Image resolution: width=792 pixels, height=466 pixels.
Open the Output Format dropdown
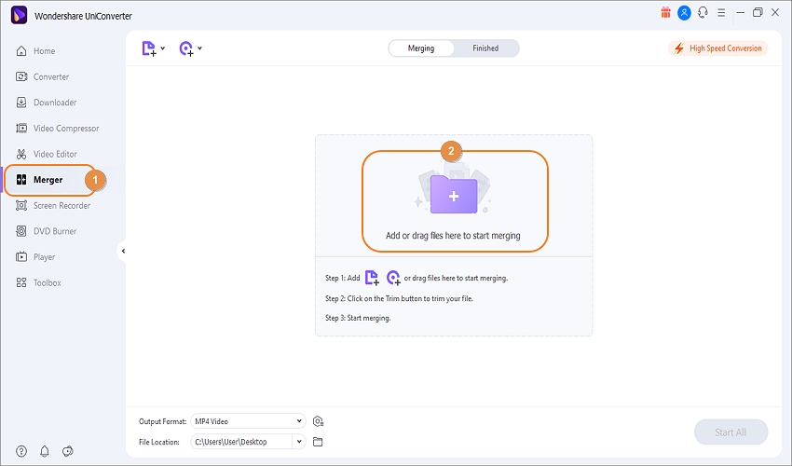pos(248,421)
